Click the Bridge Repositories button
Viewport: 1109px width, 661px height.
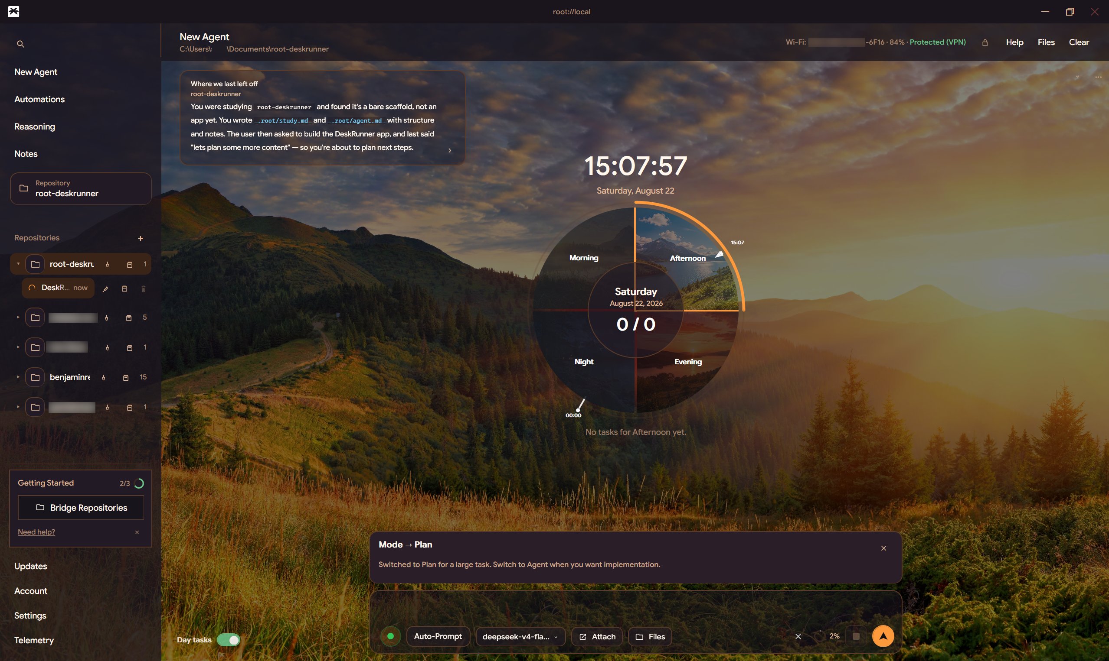(x=81, y=507)
